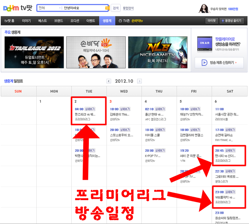This screenshot has height=224, width=249.
Task: Click the RHYTHMIC A.. channel label
Action: (x=224, y=140)
